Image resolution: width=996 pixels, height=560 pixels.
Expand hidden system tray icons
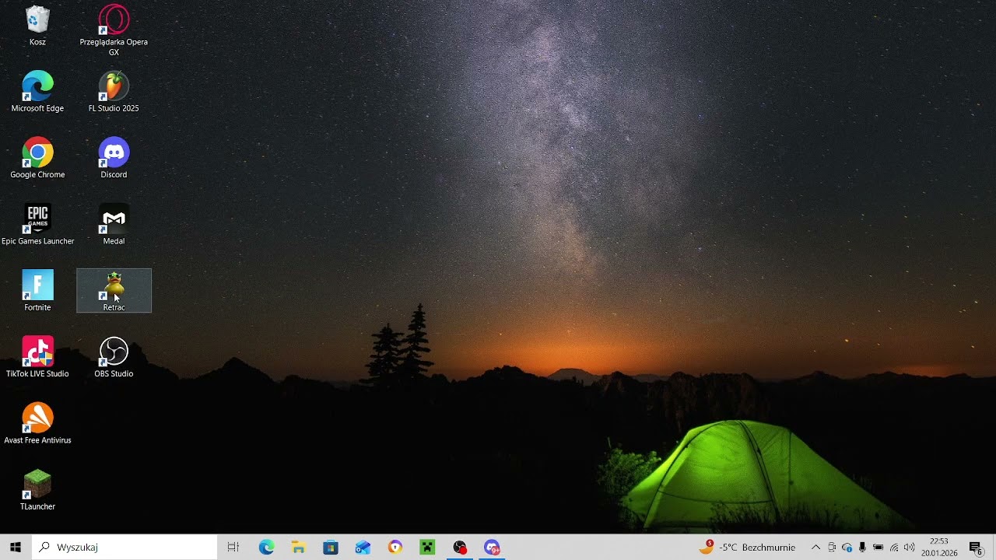coord(815,547)
